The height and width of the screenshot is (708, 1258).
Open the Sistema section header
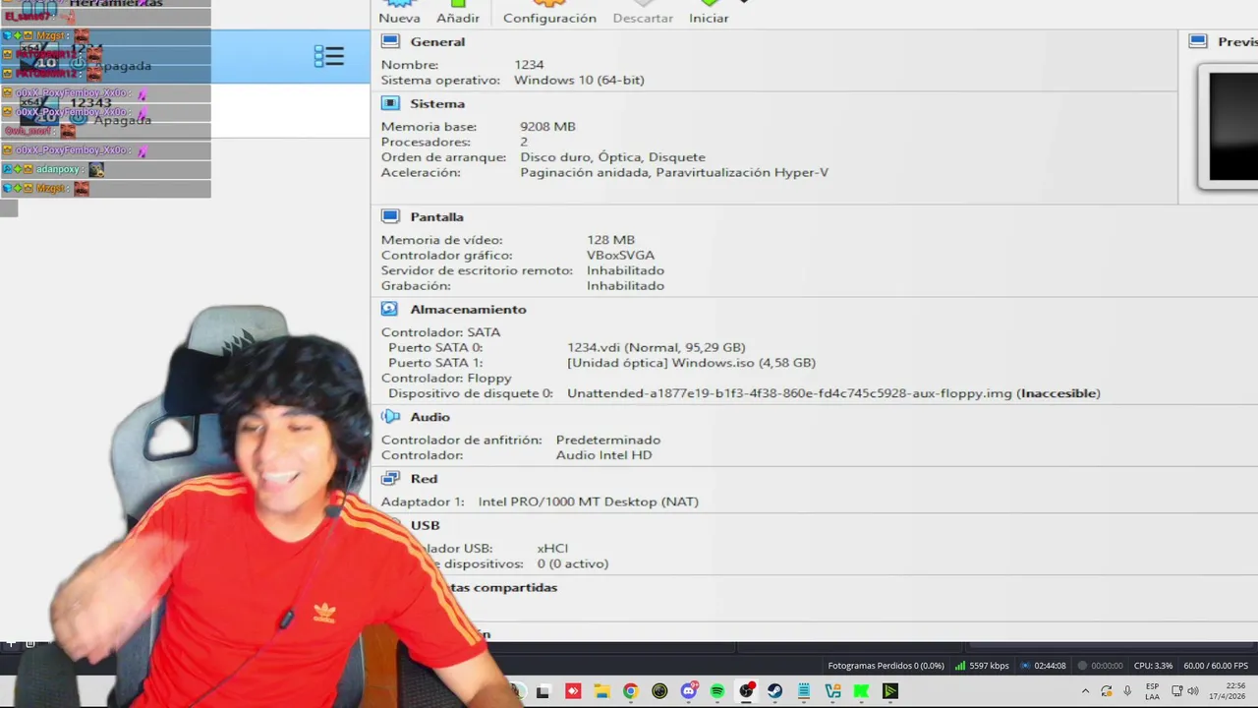[437, 103]
